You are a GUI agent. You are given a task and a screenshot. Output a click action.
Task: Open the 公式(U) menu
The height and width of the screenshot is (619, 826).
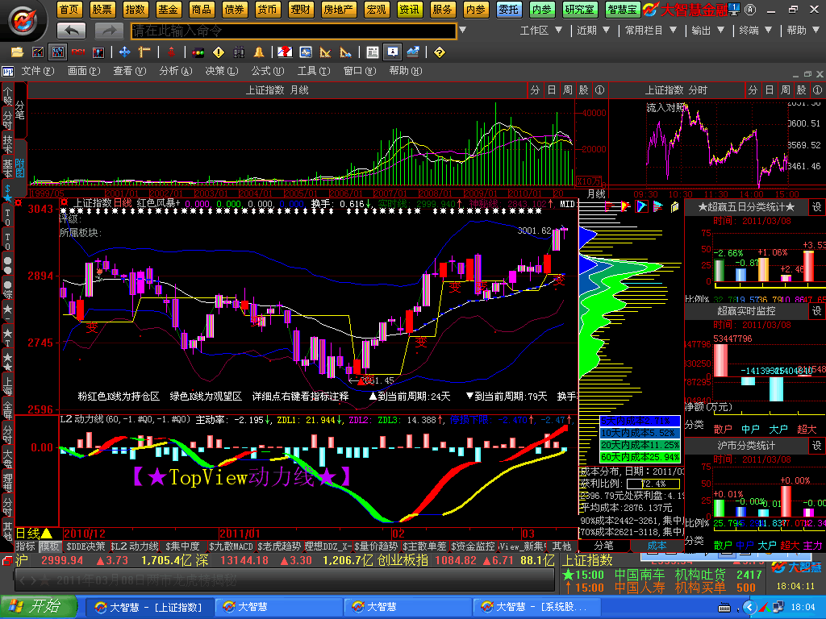[x=268, y=71]
